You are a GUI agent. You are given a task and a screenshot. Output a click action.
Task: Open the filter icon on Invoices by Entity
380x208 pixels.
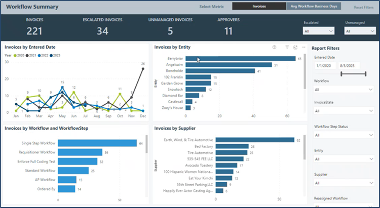point(287,47)
